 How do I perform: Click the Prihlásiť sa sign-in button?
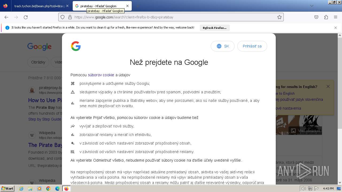pos(252,46)
